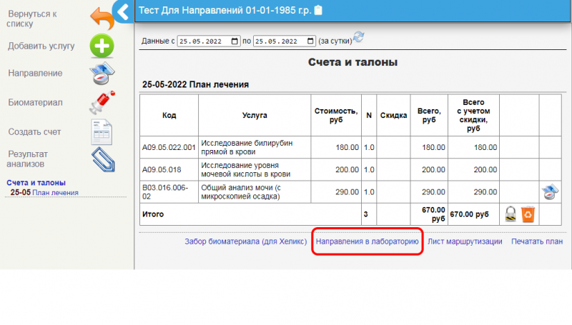Open 'Направления в лабораторию' link
The width and height of the screenshot is (572, 325).
(368, 242)
